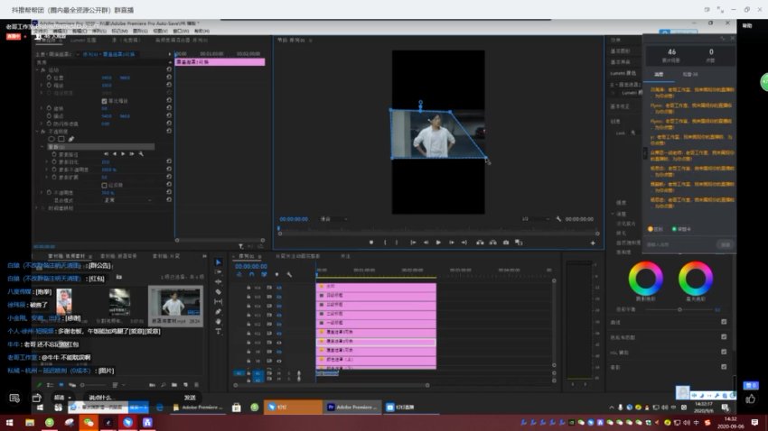Click Go to Out point
Viewport: 768px width, 431px height.
[464, 243]
